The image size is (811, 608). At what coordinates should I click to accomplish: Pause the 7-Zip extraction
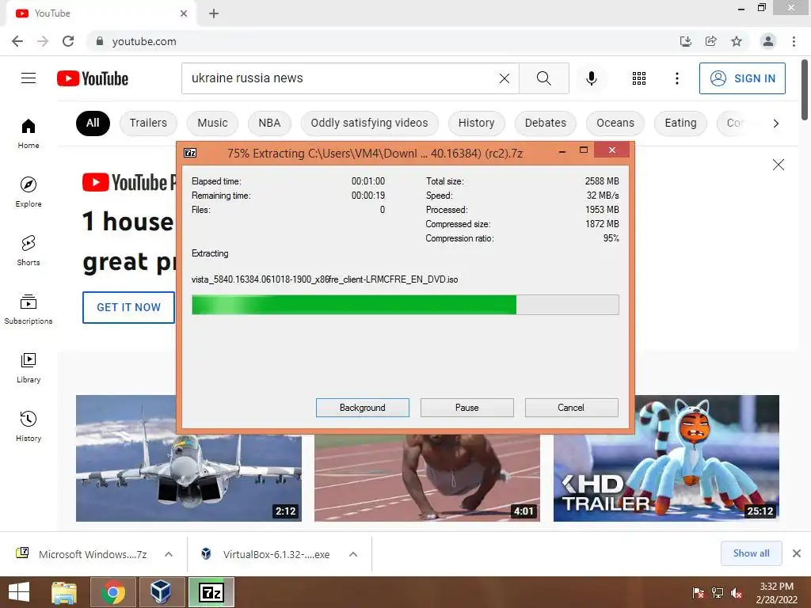tap(467, 408)
